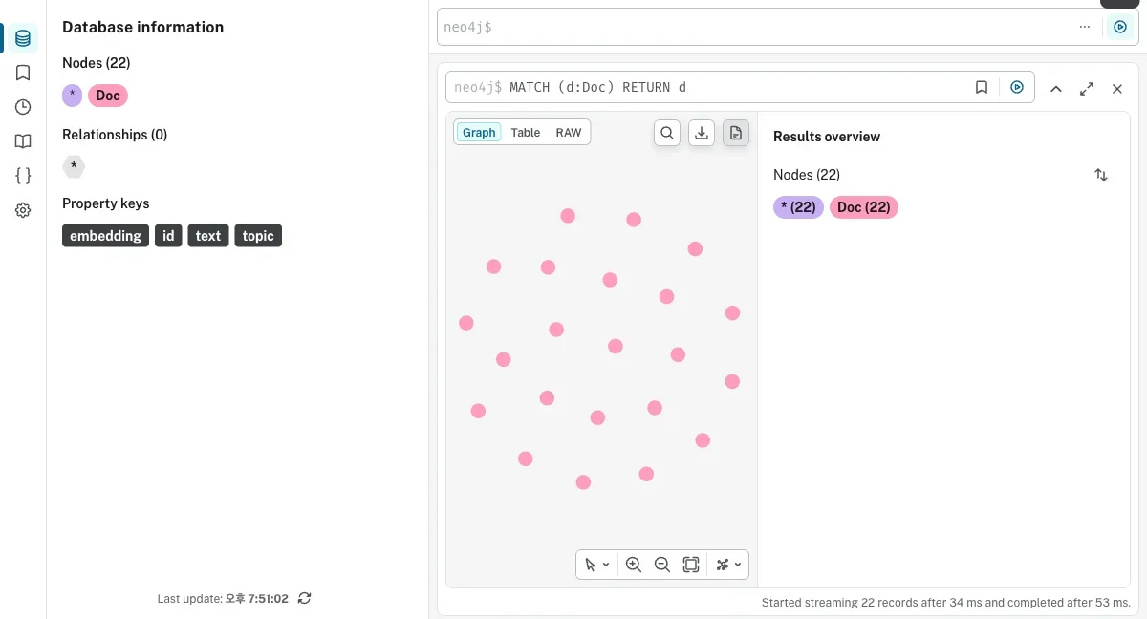Switch to the RAW view tab
Viewport: 1147px width, 619px height.
569,133
